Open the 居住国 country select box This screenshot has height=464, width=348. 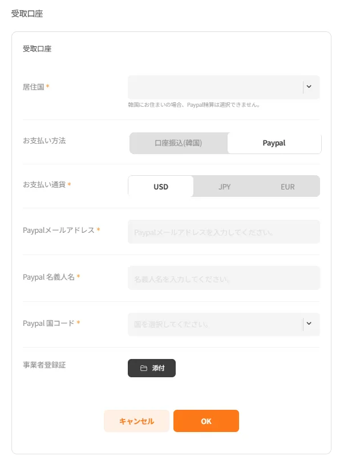(216, 87)
